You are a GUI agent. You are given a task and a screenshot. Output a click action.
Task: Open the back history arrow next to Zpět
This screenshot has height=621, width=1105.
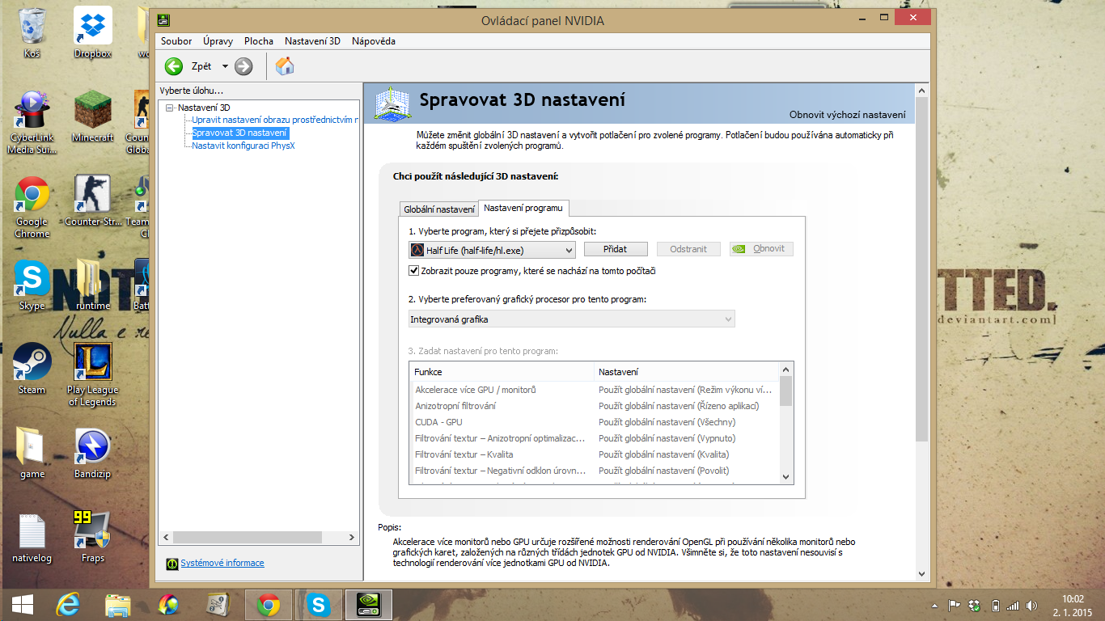point(225,66)
